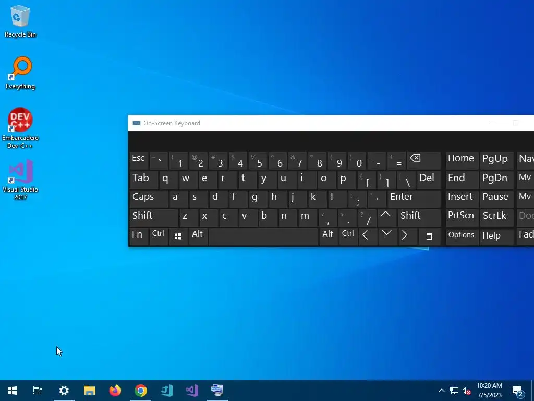534x401 pixels.
Task: Click the Enter key
Action: pos(414,198)
